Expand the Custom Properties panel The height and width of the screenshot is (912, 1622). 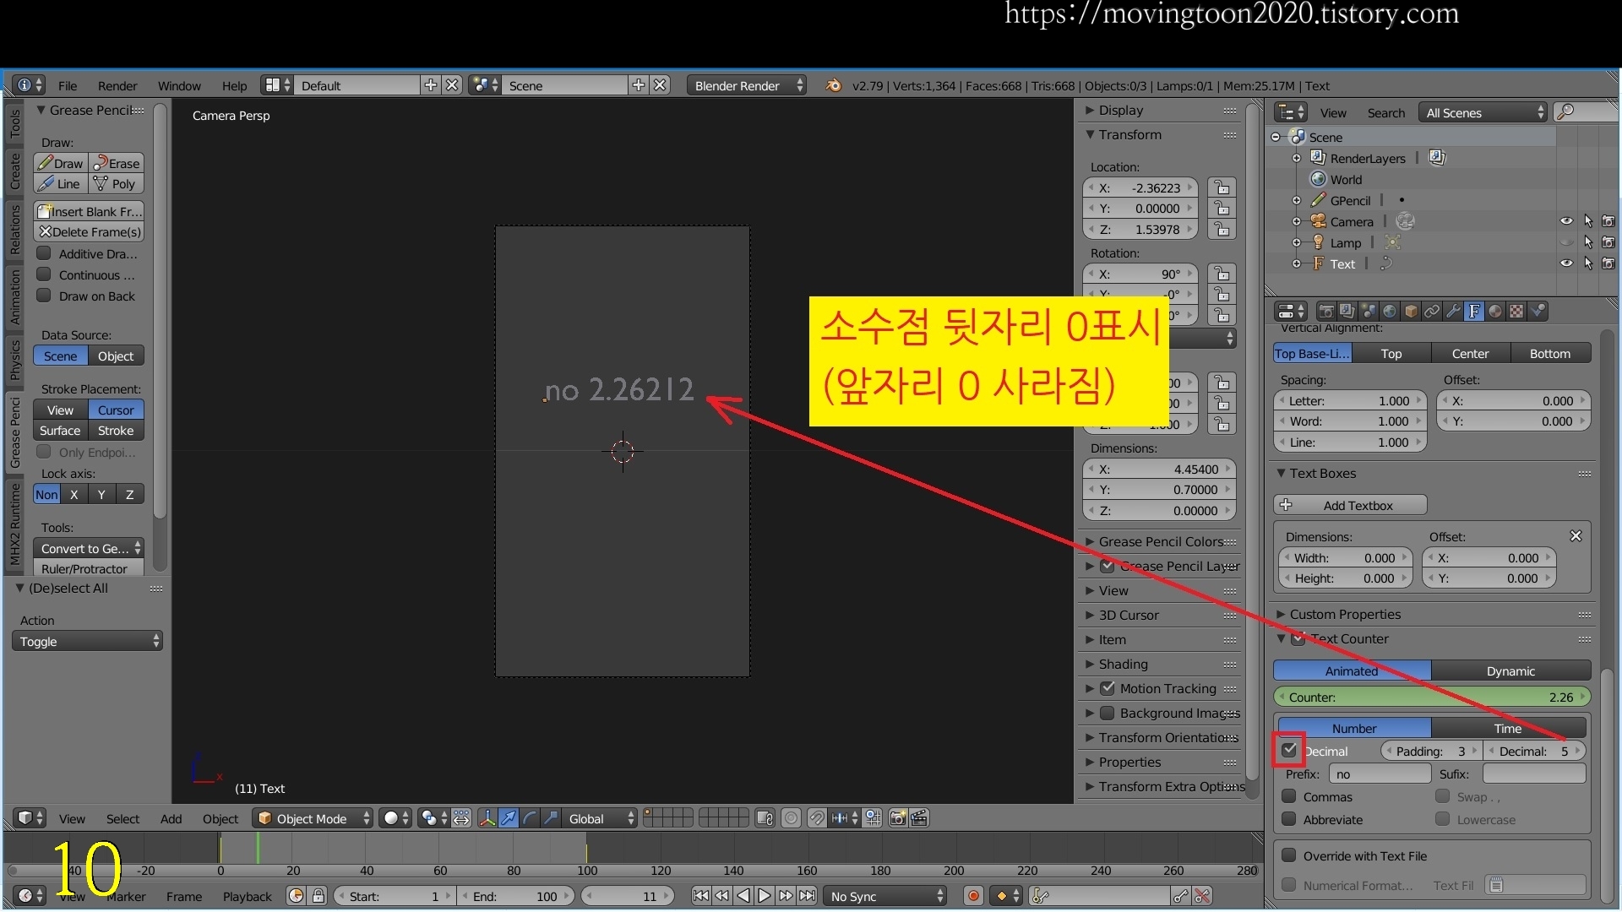1345,614
